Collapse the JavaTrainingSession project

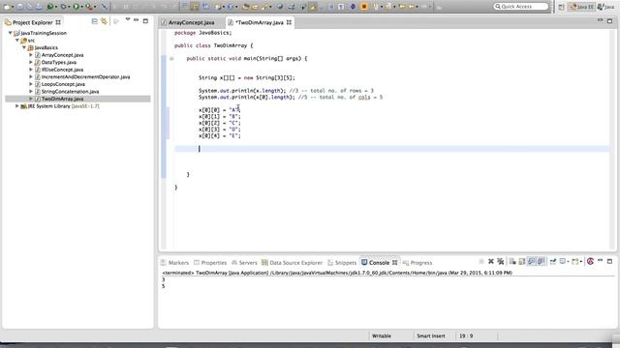click(11, 33)
